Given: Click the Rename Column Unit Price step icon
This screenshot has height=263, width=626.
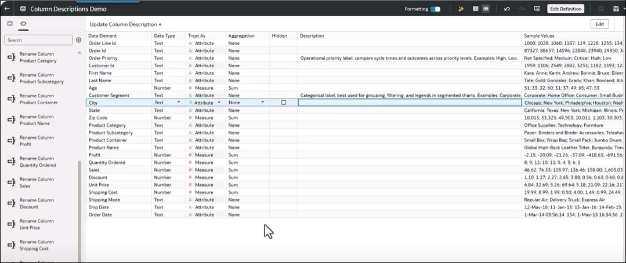Looking at the screenshot, I should (12, 224).
